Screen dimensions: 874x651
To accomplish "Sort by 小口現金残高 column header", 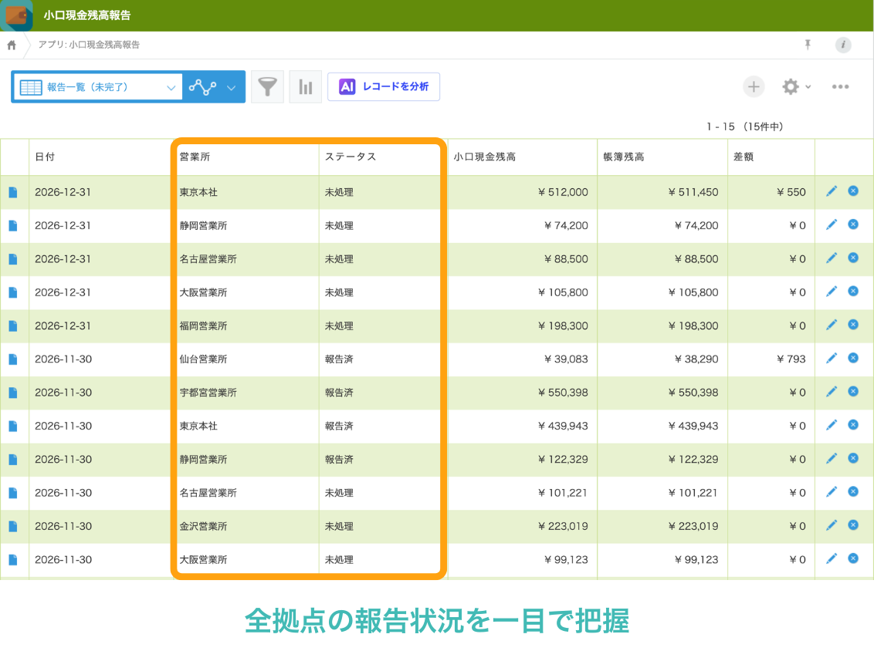I will 484,157.
